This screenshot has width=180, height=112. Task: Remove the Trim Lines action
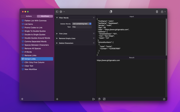coord(94,34)
